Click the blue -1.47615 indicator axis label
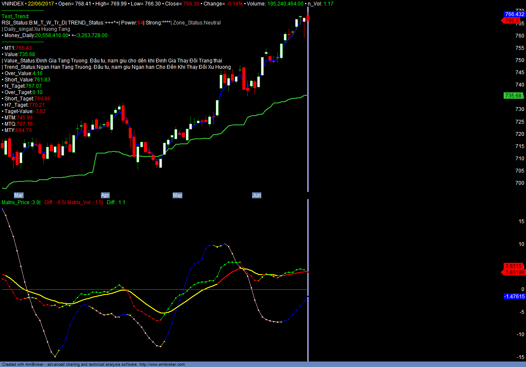526x367 pixels. pos(514,297)
